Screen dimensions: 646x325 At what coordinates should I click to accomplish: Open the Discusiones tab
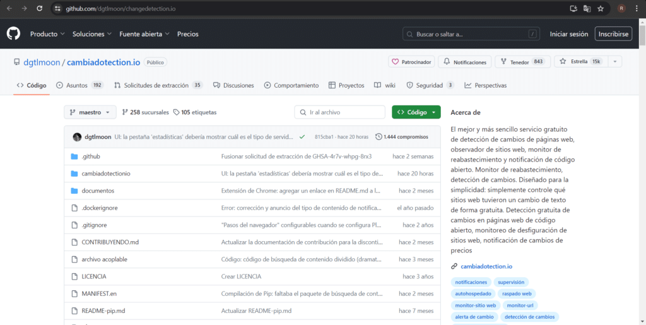(233, 85)
